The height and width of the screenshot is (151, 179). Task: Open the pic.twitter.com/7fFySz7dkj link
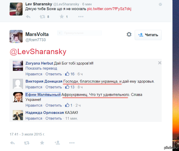pyautogui.click(x=109, y=9)
